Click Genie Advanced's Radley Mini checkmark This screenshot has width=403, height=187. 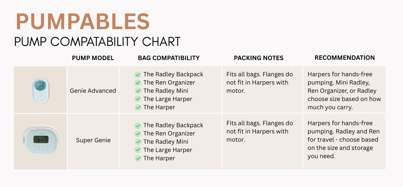138,91
